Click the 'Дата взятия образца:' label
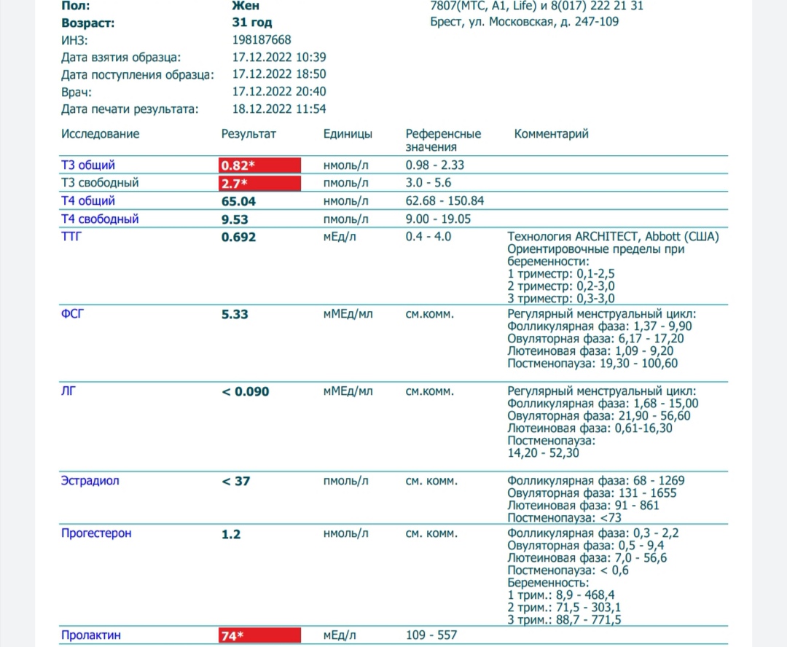Viewport: 787px width, 647px height. tap(121, 58)
